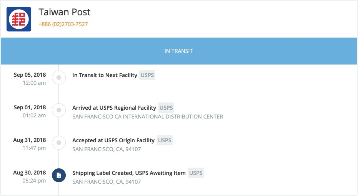The height and width of the screenshot is (196, 358).
Task: Click the Sep 05, 2018 date label
Action: point(30,75)
